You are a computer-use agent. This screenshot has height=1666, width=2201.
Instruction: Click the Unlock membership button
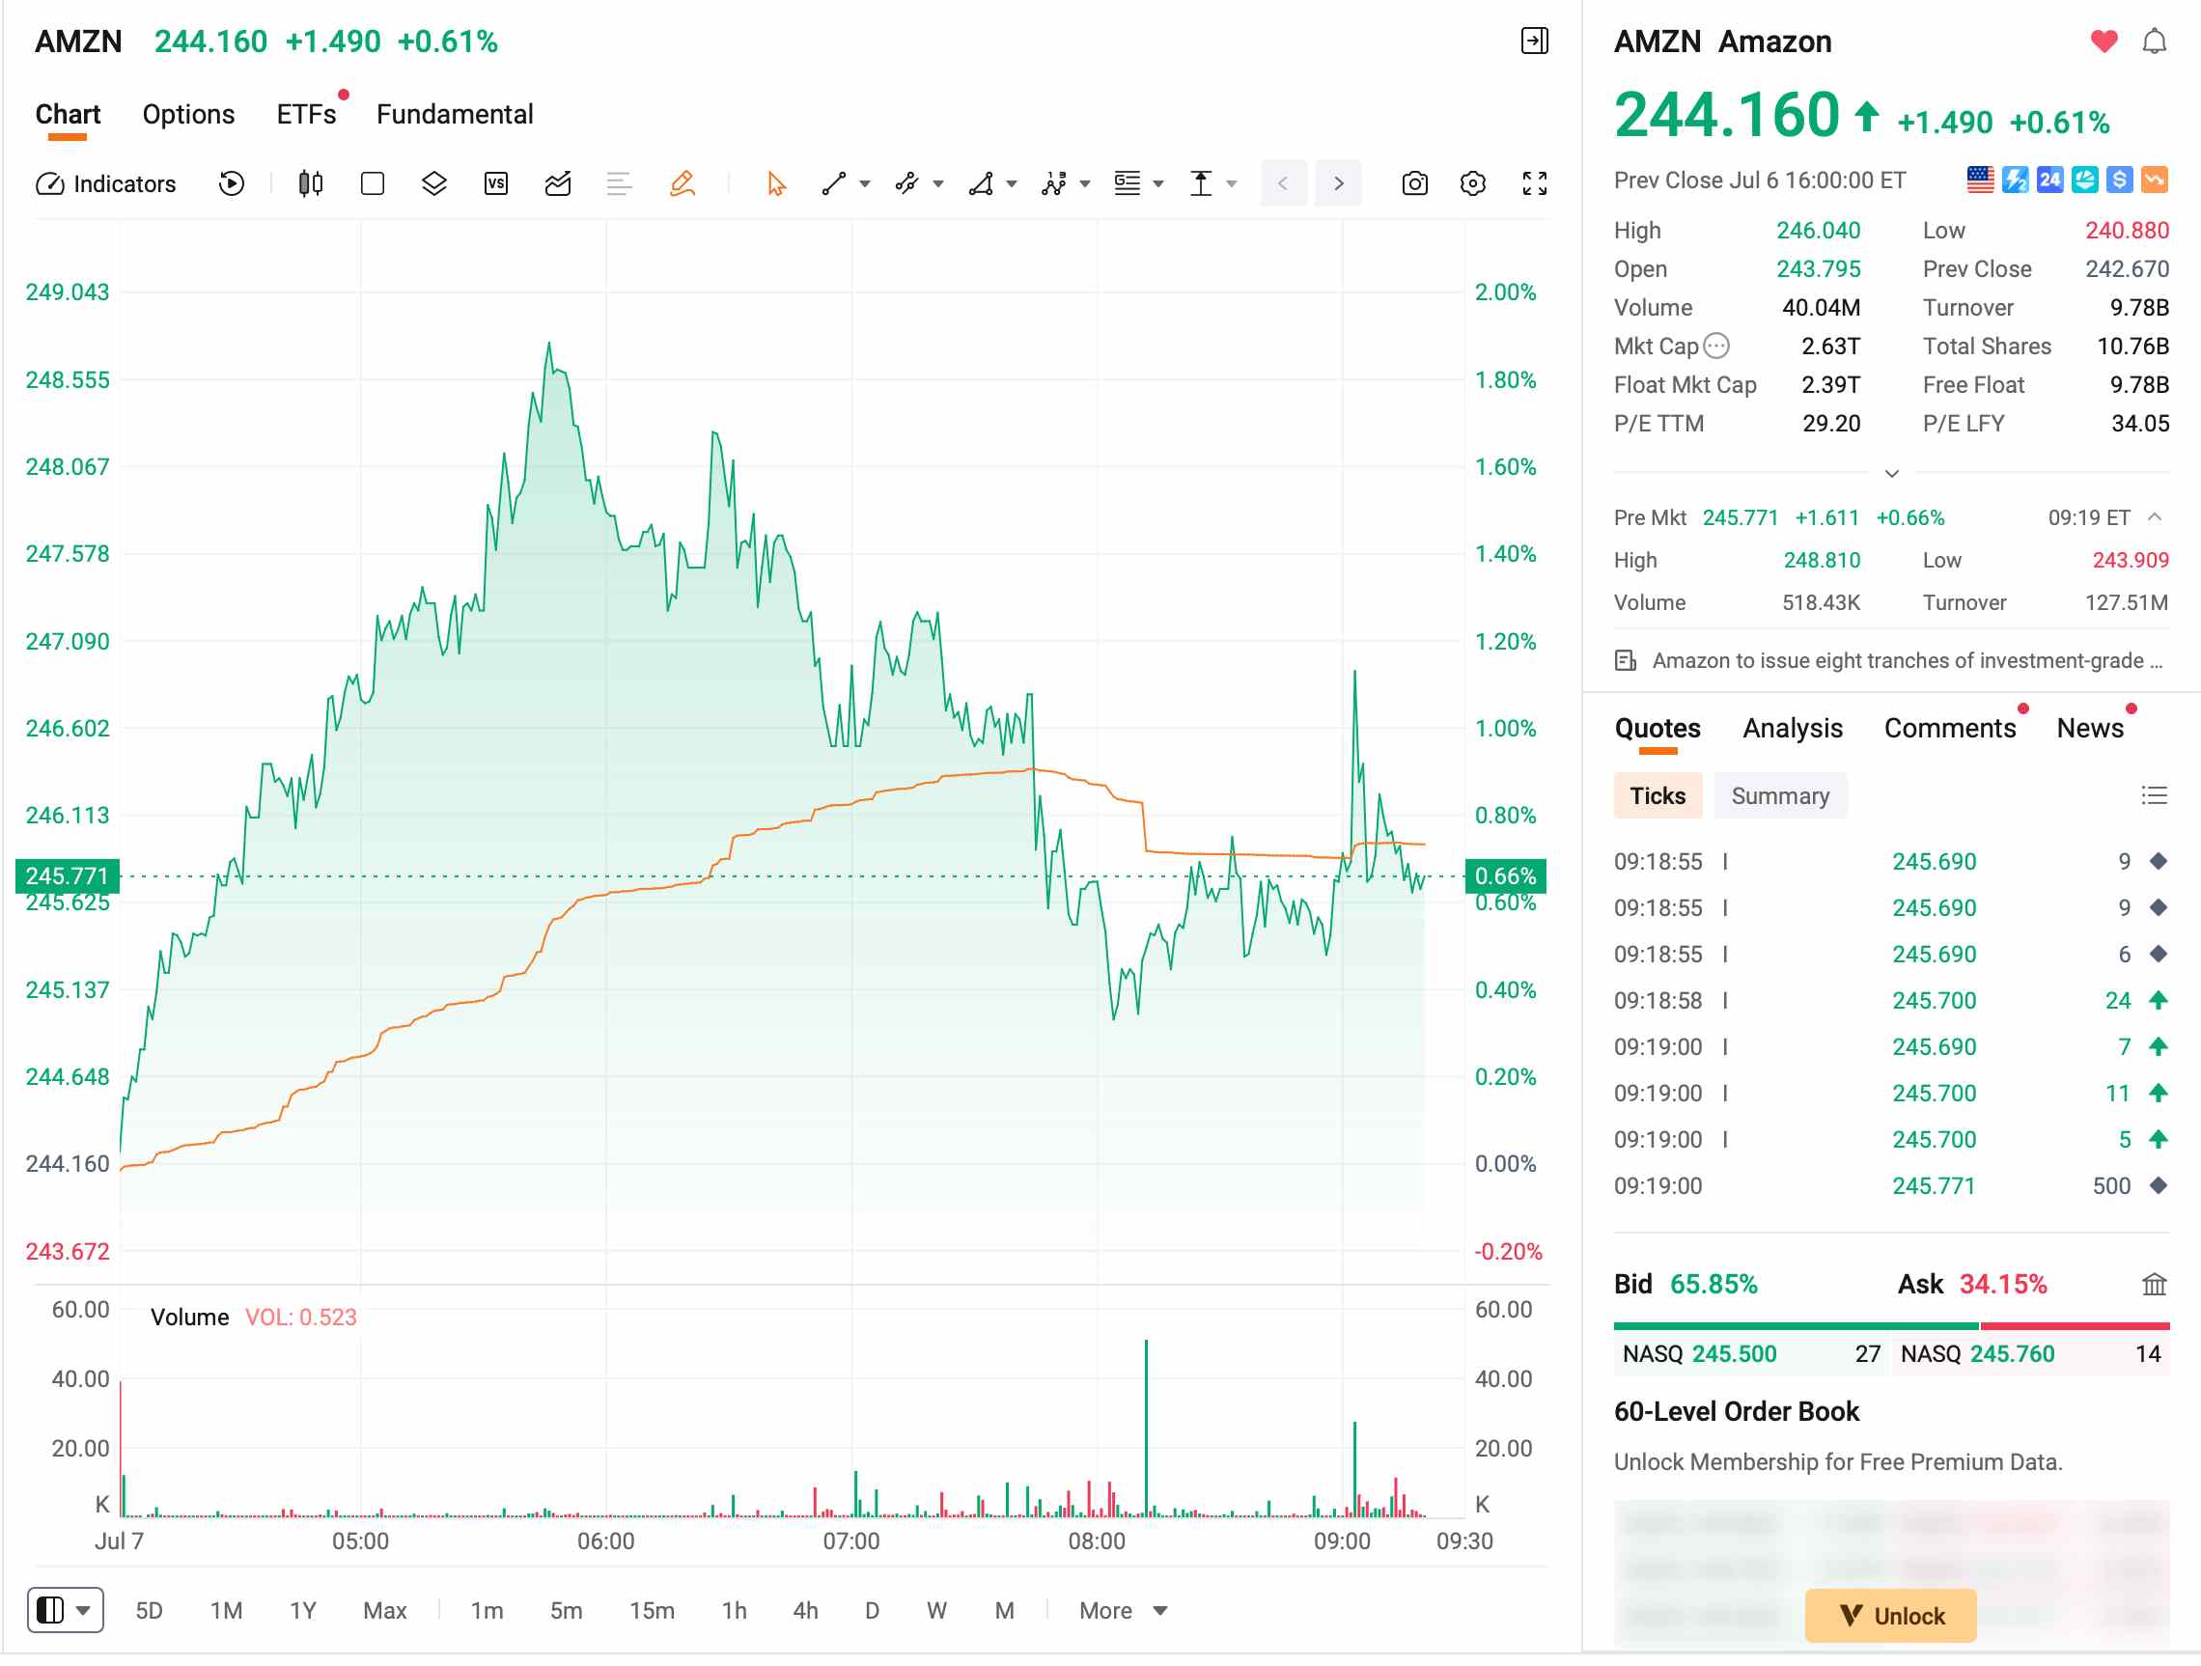1889,1615
